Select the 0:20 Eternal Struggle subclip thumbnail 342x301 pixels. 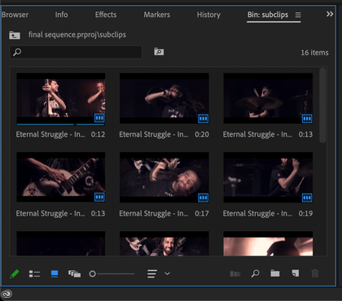(x=164, y=98)
